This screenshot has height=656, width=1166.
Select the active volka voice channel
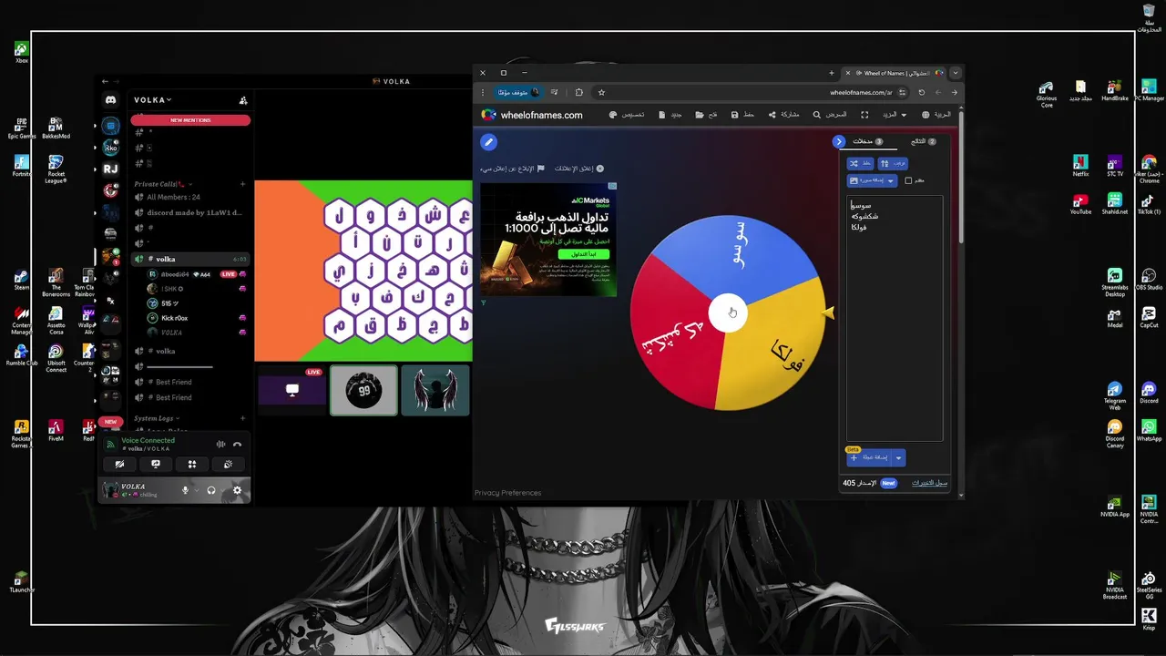(190, 259)
